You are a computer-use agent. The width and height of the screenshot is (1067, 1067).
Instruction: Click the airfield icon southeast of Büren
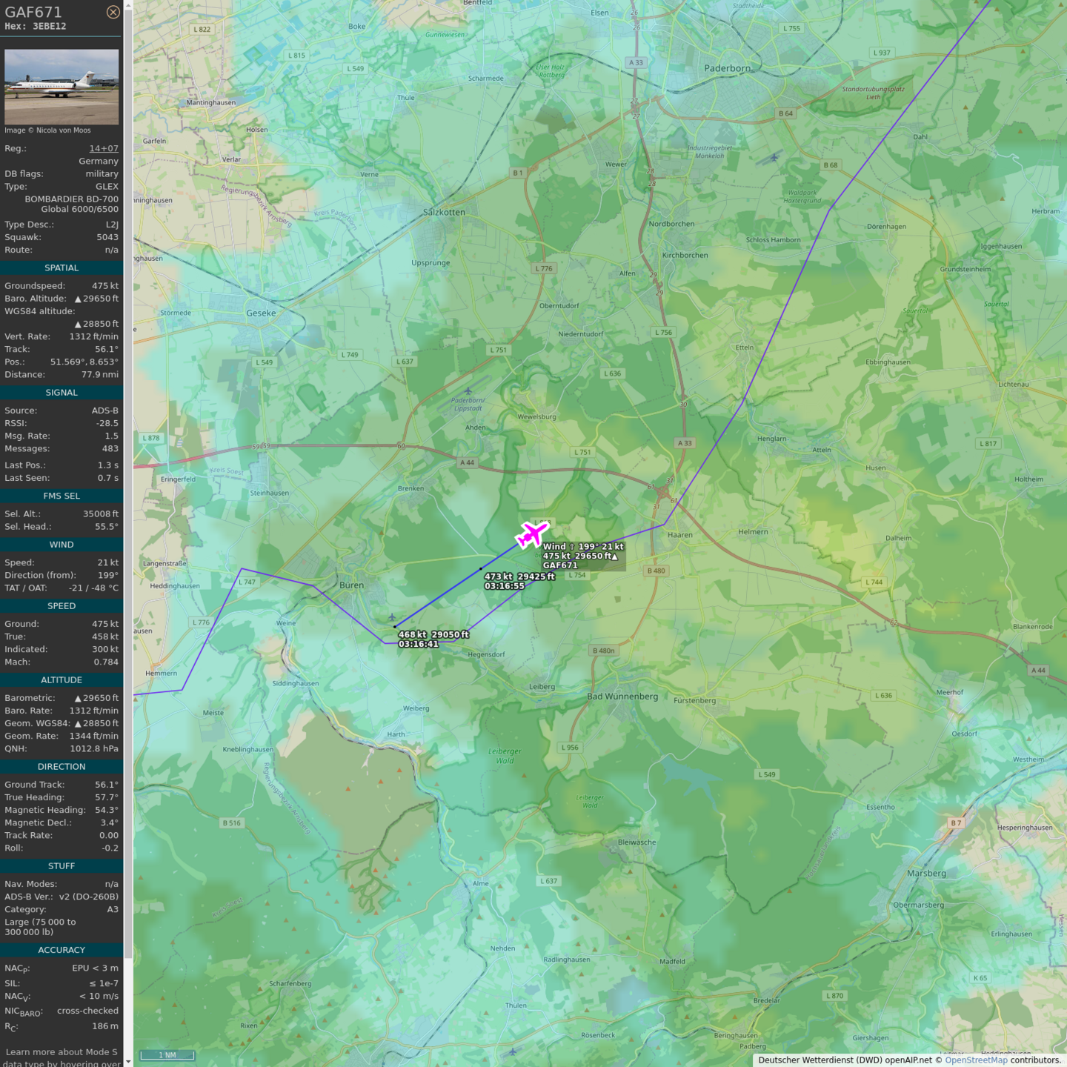point(392,617)
